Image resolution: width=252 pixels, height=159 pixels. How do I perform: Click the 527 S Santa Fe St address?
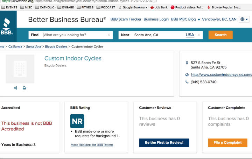209,65
